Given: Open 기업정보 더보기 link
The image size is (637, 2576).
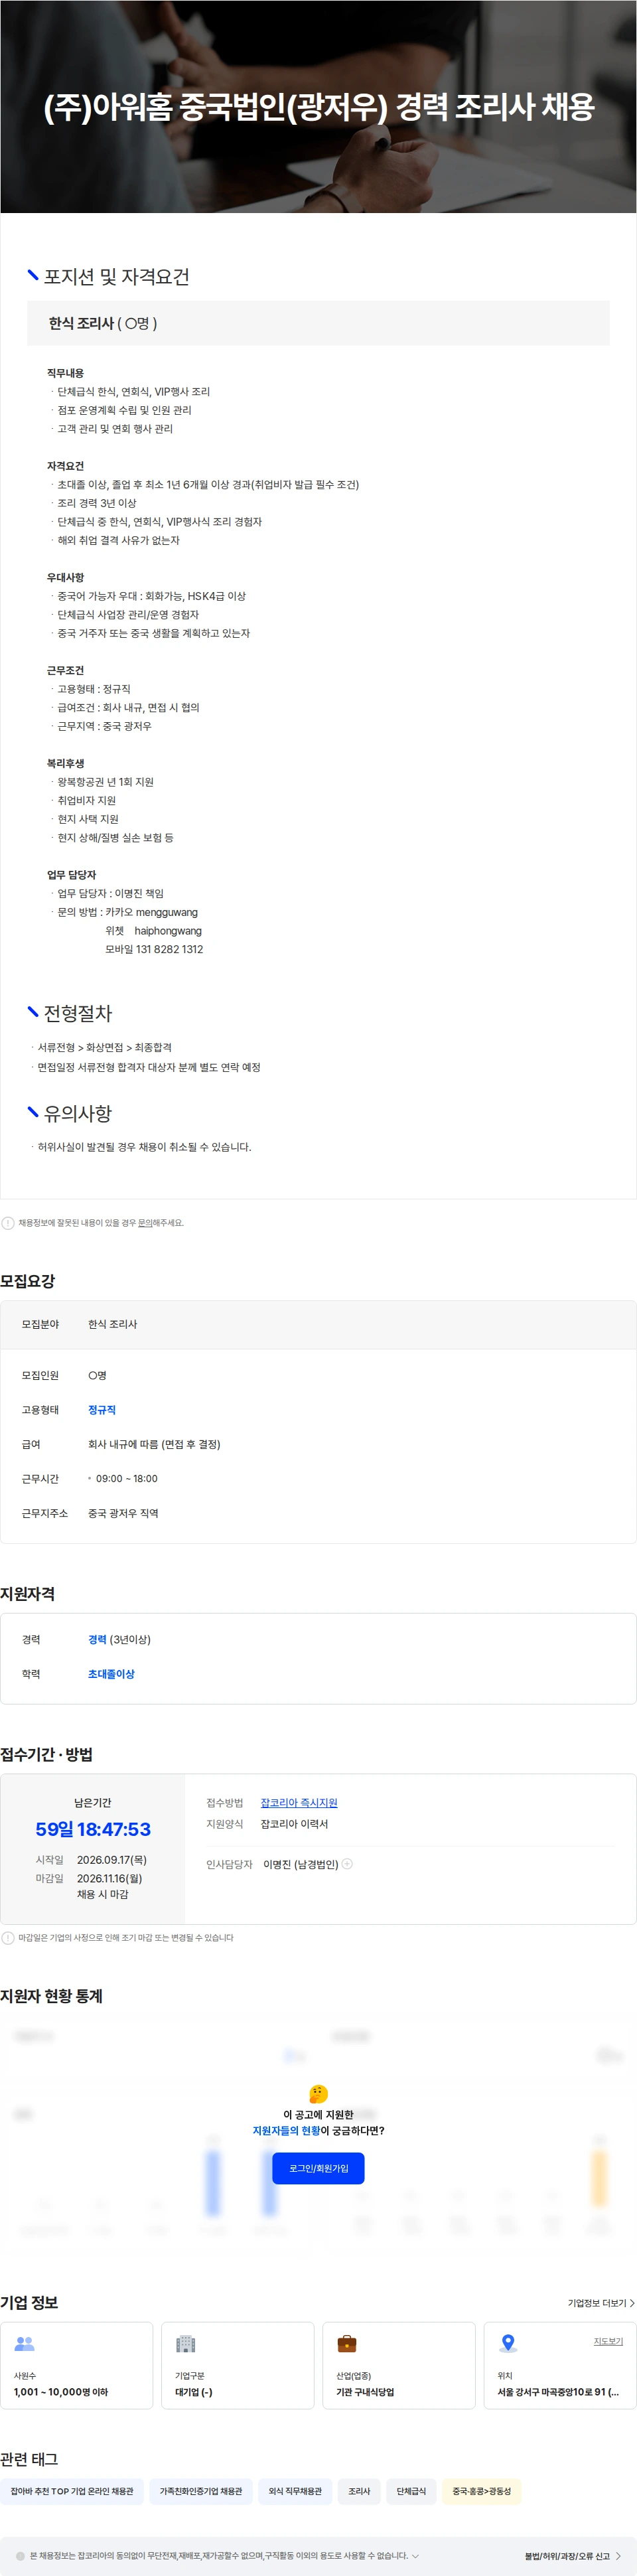Looking at the screenshot, I should [601, 2303].
